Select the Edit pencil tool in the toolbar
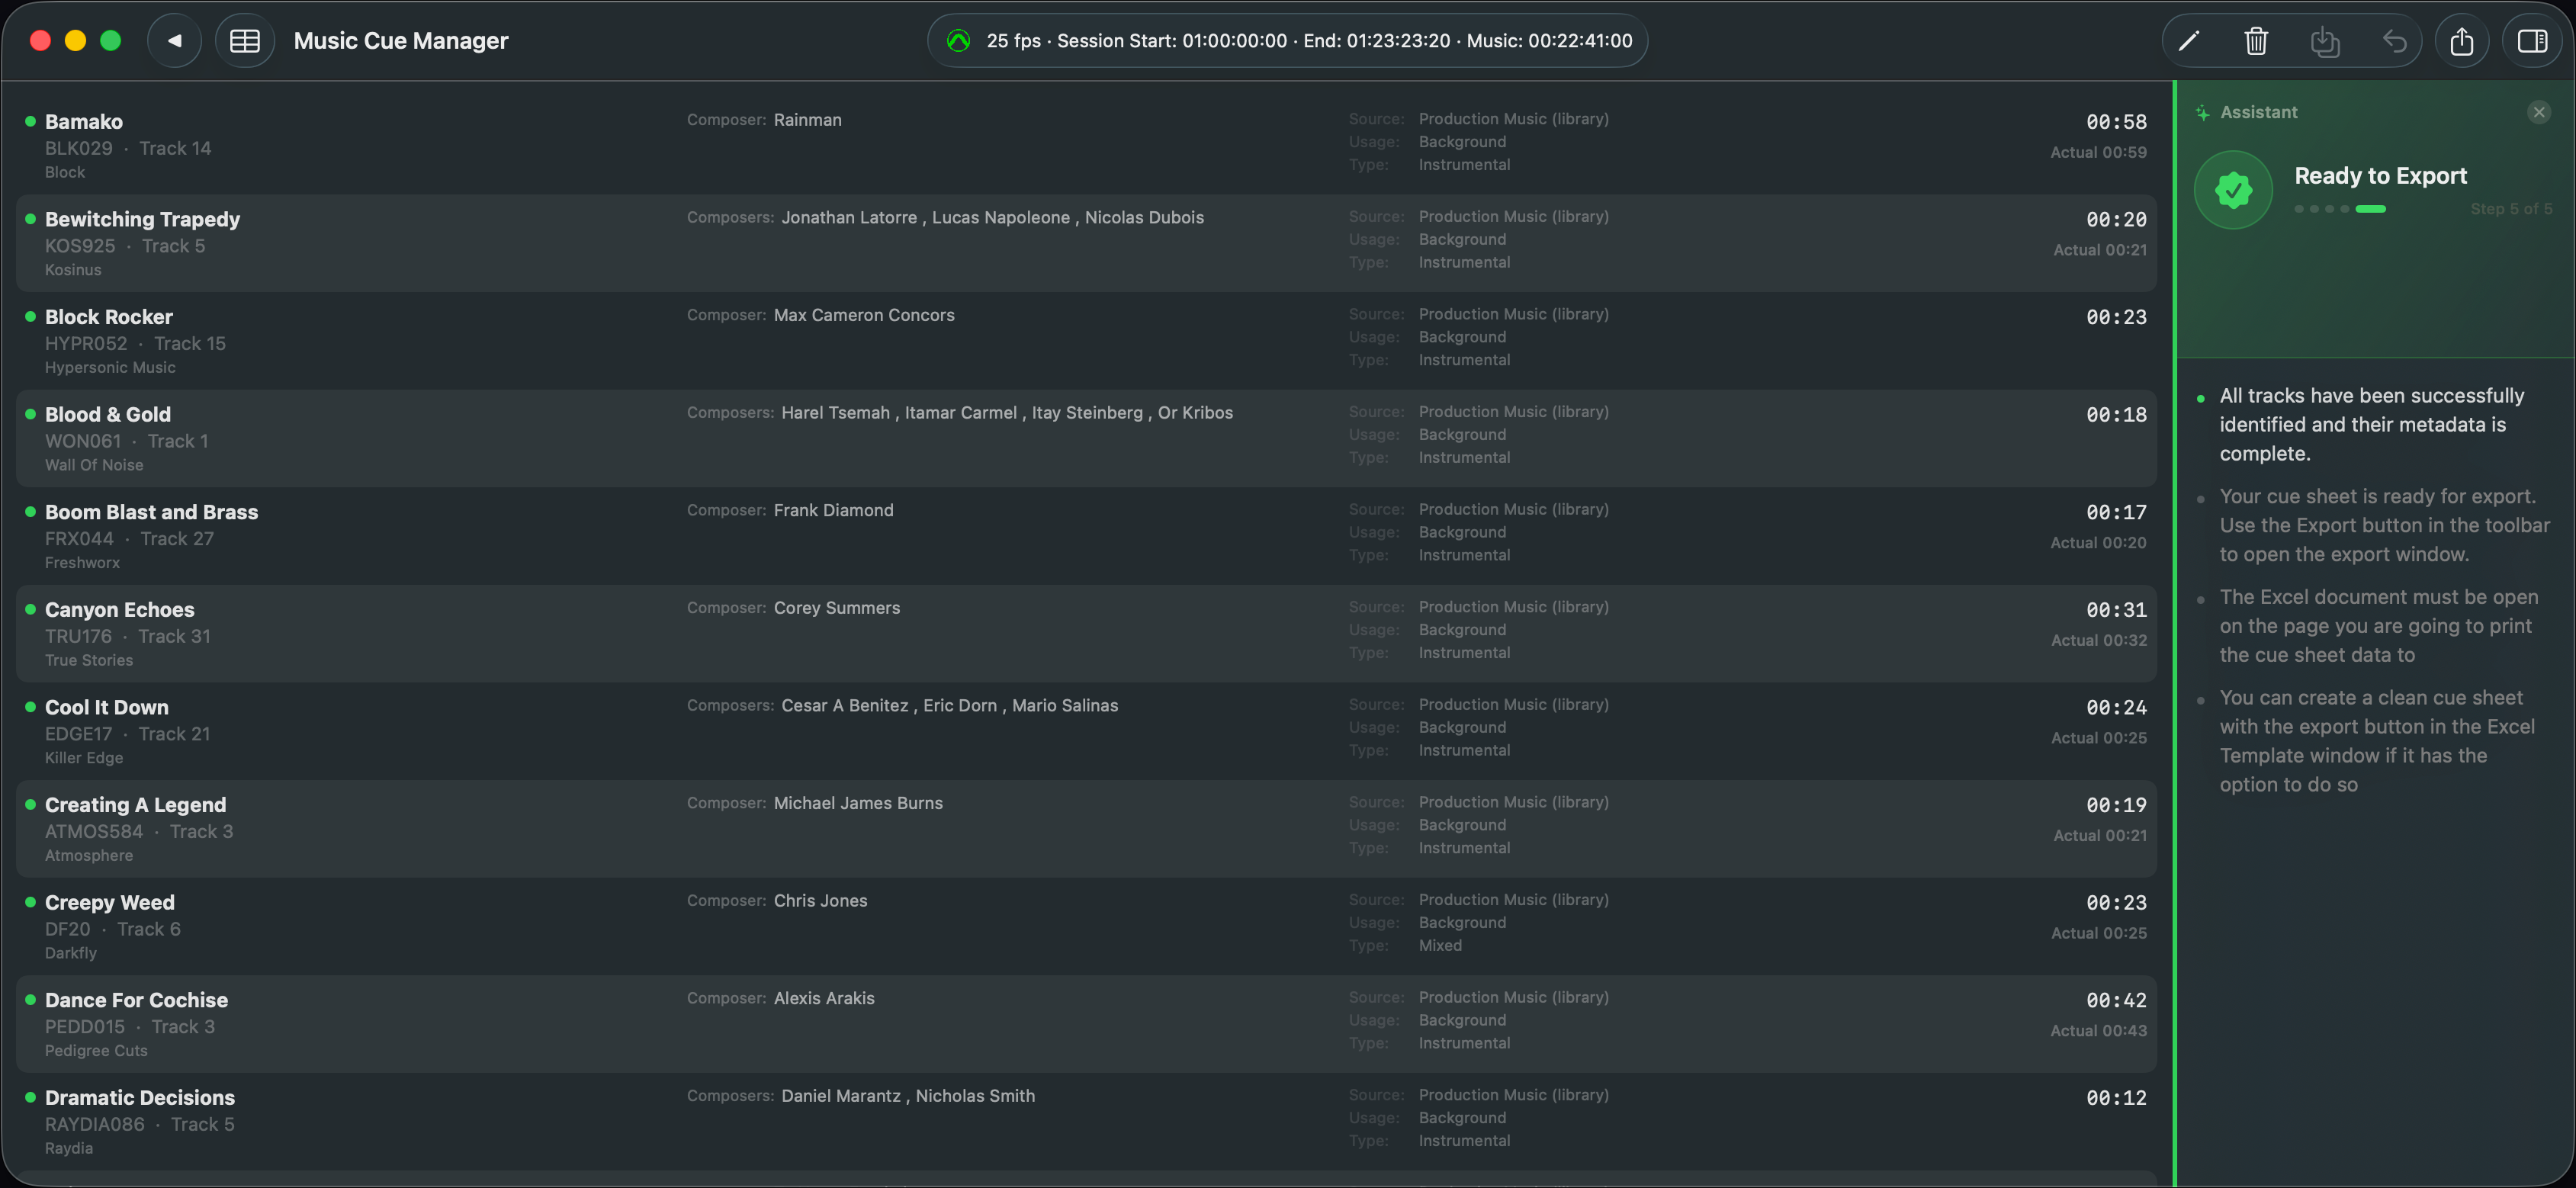The height and width of the screenshot is (1188, 2576). click(x=2189, y=41)
